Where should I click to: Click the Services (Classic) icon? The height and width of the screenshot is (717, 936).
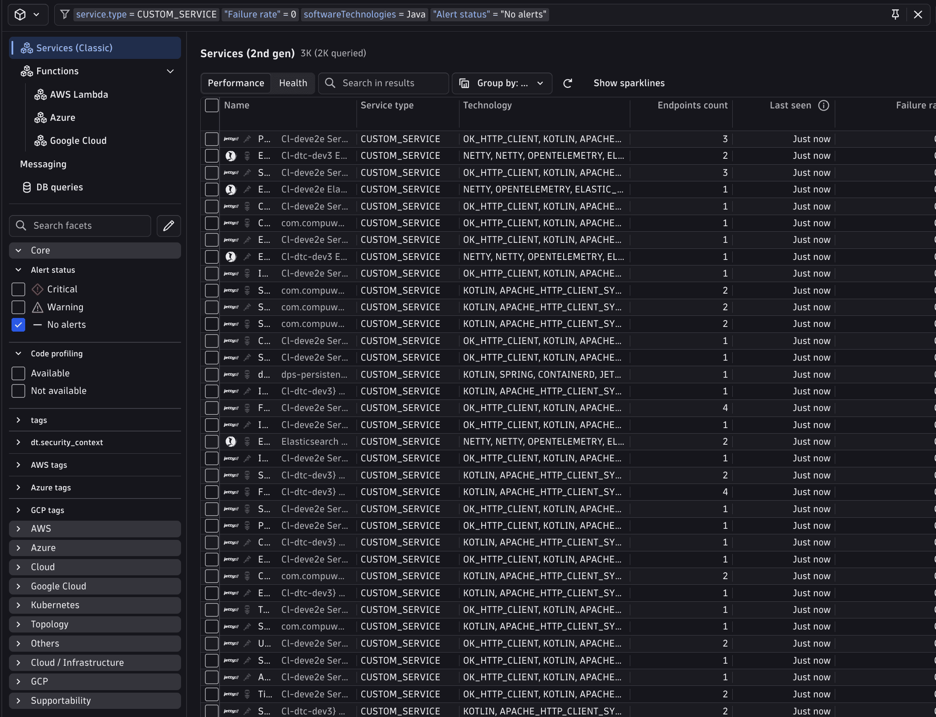pyautogui.click(x=26, y=48)
